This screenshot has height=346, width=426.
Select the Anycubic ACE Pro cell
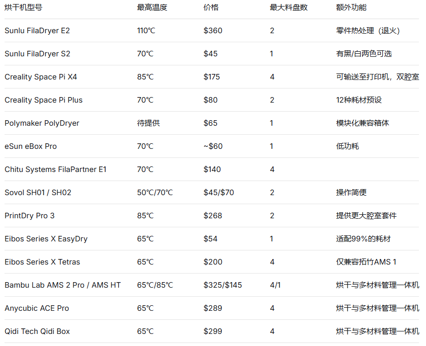click(x=37, y=308)
